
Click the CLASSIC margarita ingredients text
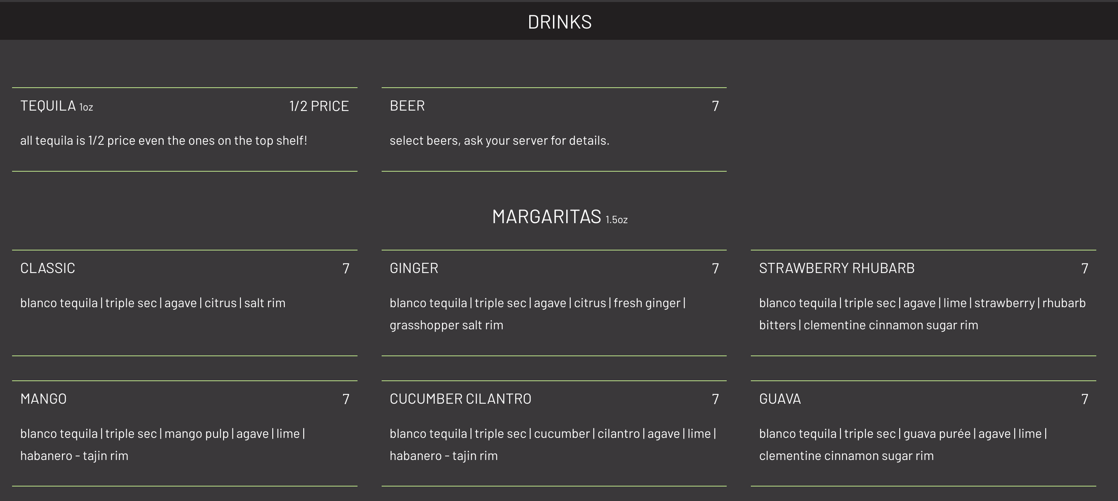pyautogui.click(x=153, y=303)
